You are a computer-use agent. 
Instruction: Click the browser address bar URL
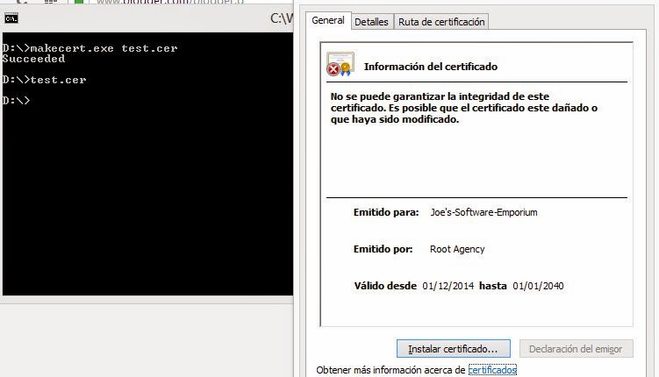169,2
